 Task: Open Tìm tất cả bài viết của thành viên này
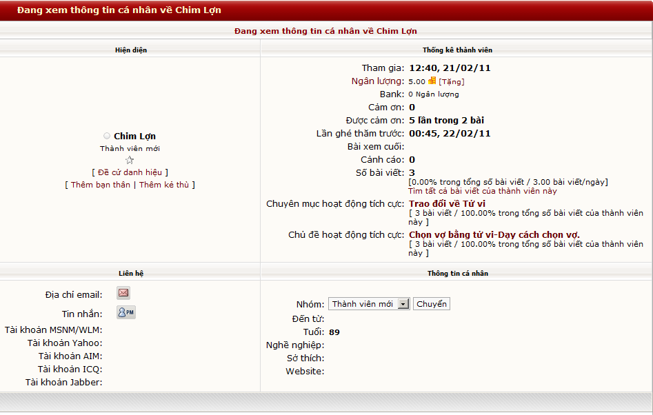482,191
